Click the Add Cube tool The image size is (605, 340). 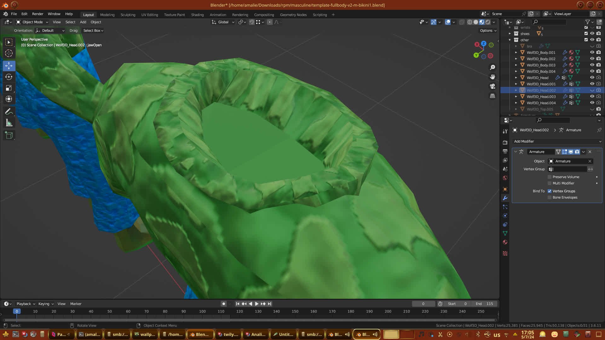9,136
